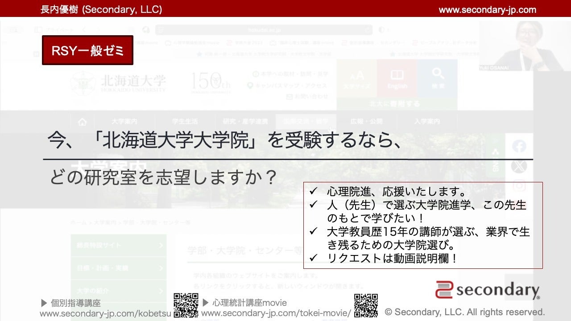Click the hokudai.ac.jp browser address bar
Viewport: 571px width, 321px height.
264,30
